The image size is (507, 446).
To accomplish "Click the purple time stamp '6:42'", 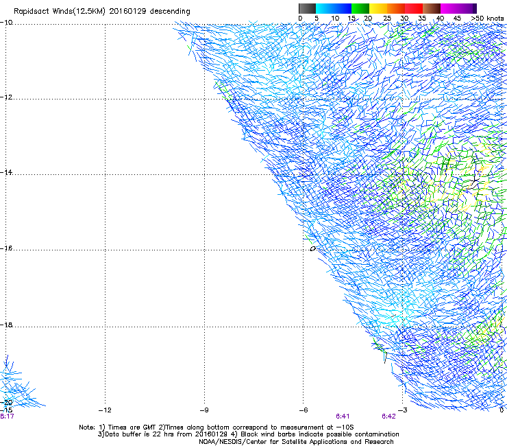I will click(x=388, y=416).
